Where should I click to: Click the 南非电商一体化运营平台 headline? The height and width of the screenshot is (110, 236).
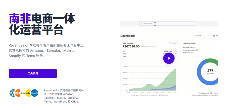[42, 24]
